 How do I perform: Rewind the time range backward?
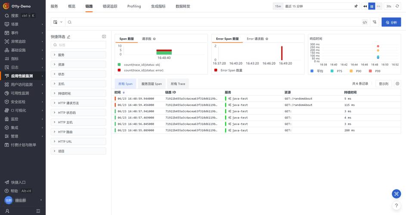(x=365, y=6)
